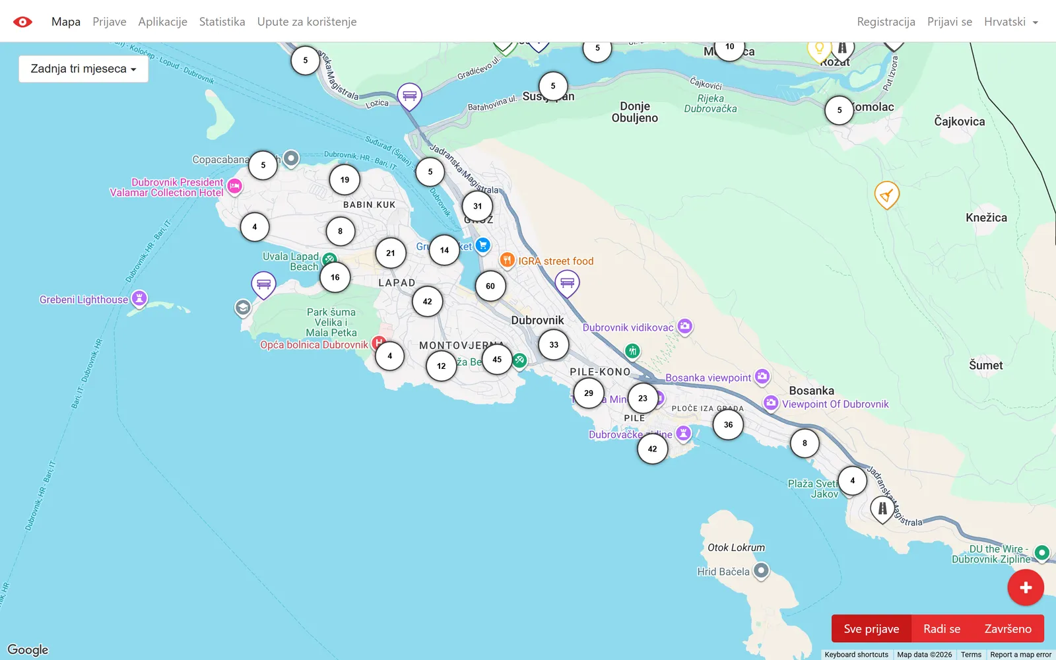The height and width of the screenshot is (660, 1056).
Task: Select the Sve prijave filter
Action: coord(871,629)
